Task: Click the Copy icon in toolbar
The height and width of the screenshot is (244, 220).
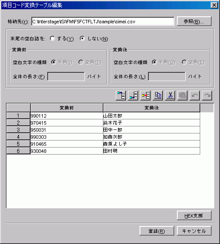Action: (x=158, y=96)
